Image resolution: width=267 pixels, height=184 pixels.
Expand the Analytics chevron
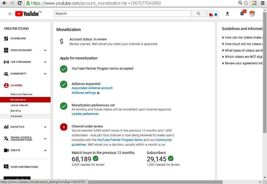coord(45,127)
